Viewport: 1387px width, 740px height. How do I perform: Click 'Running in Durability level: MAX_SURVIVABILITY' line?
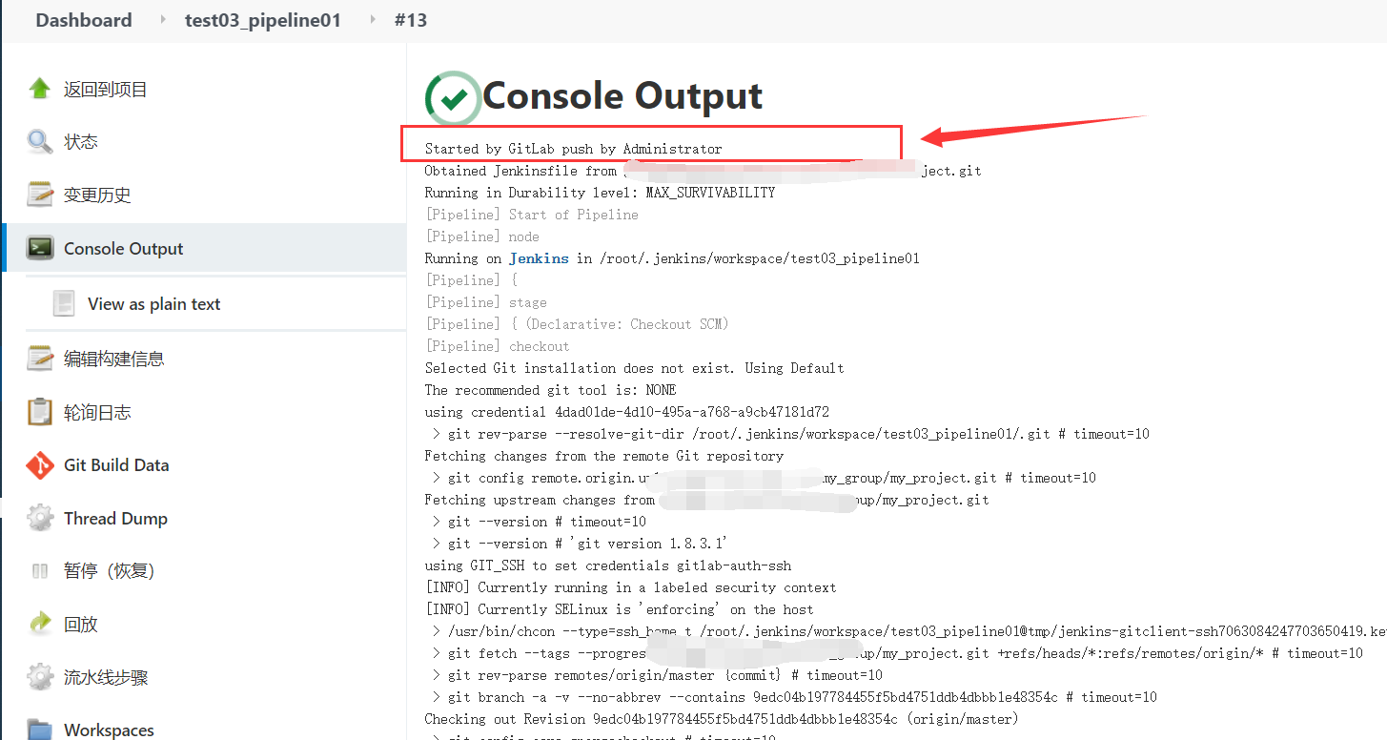[x=601, y=193]
